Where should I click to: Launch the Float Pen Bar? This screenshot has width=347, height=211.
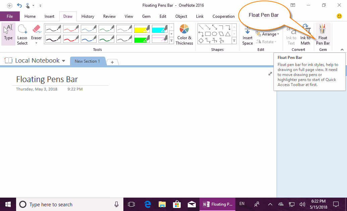click(323, 34)
